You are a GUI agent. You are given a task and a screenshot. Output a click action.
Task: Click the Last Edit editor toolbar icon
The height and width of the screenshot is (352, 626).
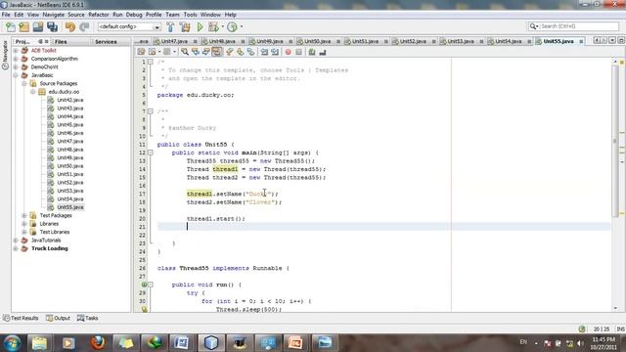(x=141, y=52)
